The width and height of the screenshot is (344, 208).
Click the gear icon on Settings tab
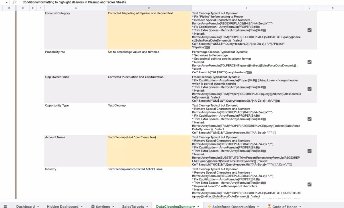(x=93, y=206)
